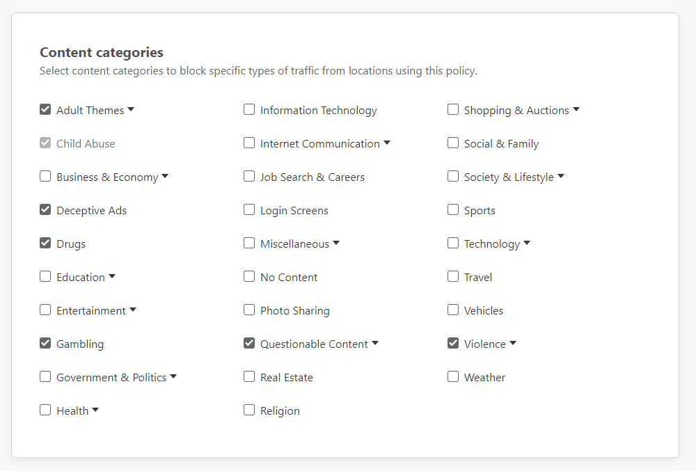
Task: Check the Entertainment checkbox
Action: click(x=45, y=310)
